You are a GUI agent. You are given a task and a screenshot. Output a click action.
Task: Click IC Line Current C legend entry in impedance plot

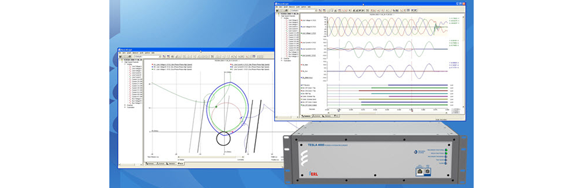point(250,69)
